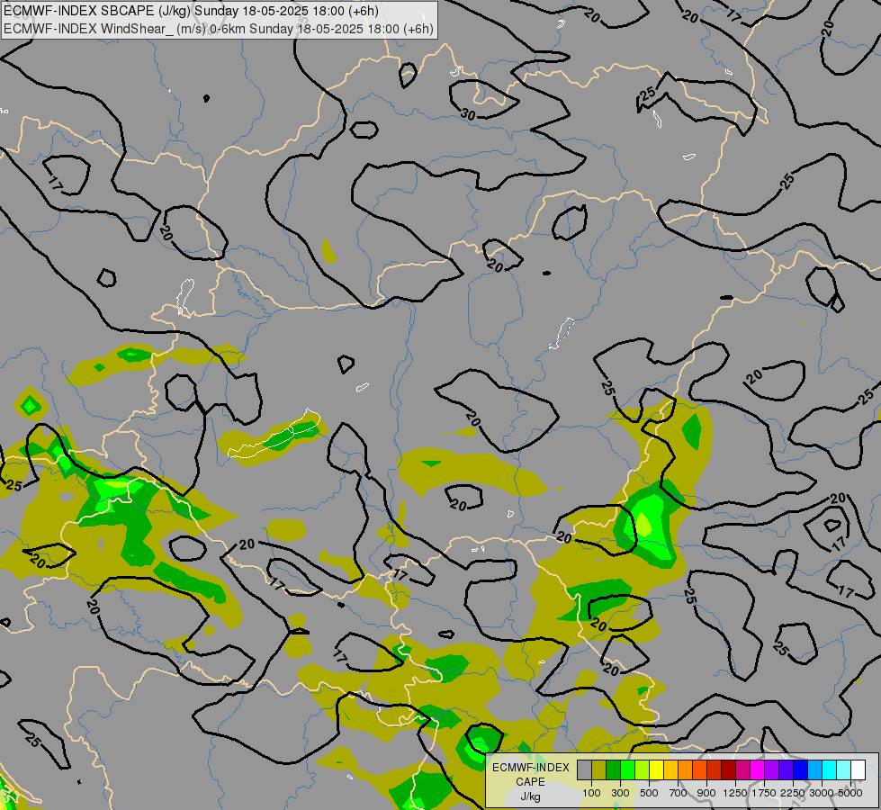Click the legend label 1750
Screen dimensions: 881x810
(764, 793)
